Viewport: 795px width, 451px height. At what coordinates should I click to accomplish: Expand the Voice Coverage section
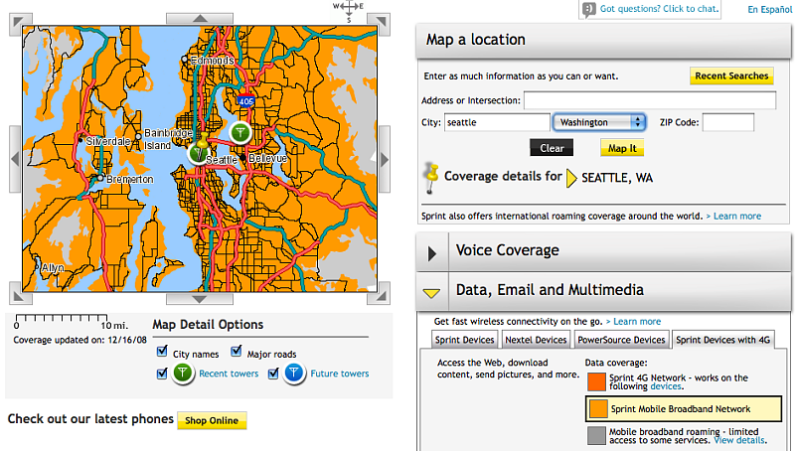coord(432,253)
